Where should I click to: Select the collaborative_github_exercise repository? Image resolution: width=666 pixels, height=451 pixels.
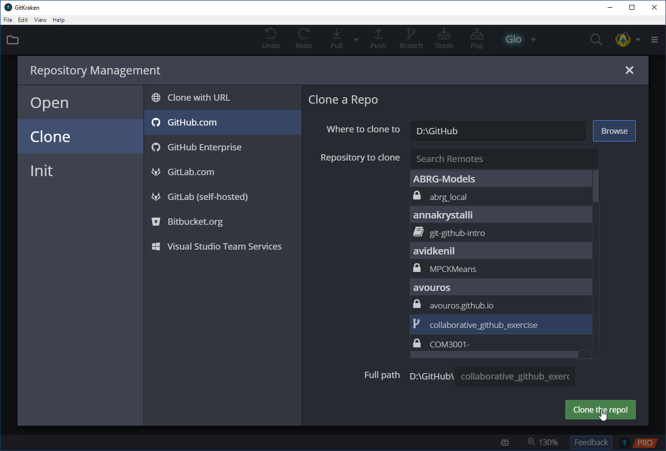[x=501, y=325]
